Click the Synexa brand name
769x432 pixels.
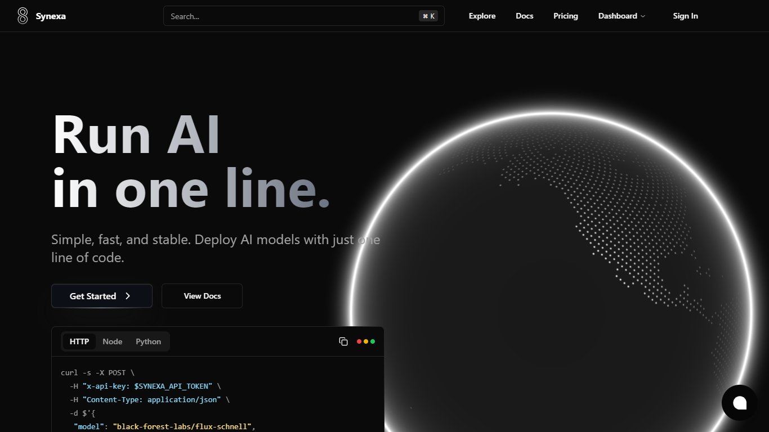(51, 16)
